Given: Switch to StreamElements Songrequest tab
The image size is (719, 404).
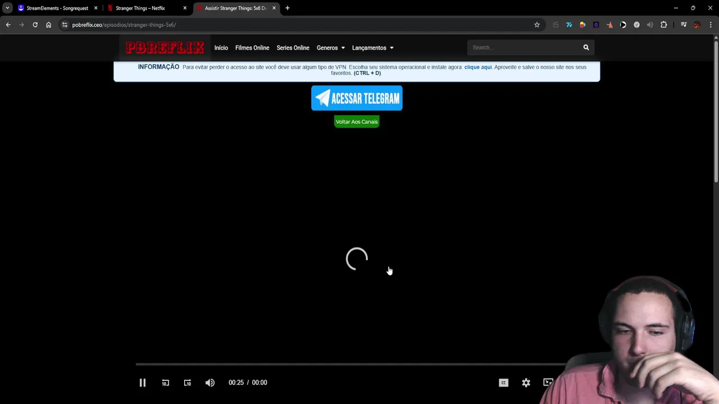Looking at the screenshot, I should 57,8.
